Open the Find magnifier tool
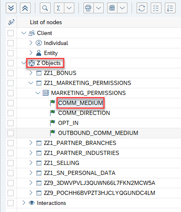Viewport: 181px width, 212px height. click(x=45, y=8)
